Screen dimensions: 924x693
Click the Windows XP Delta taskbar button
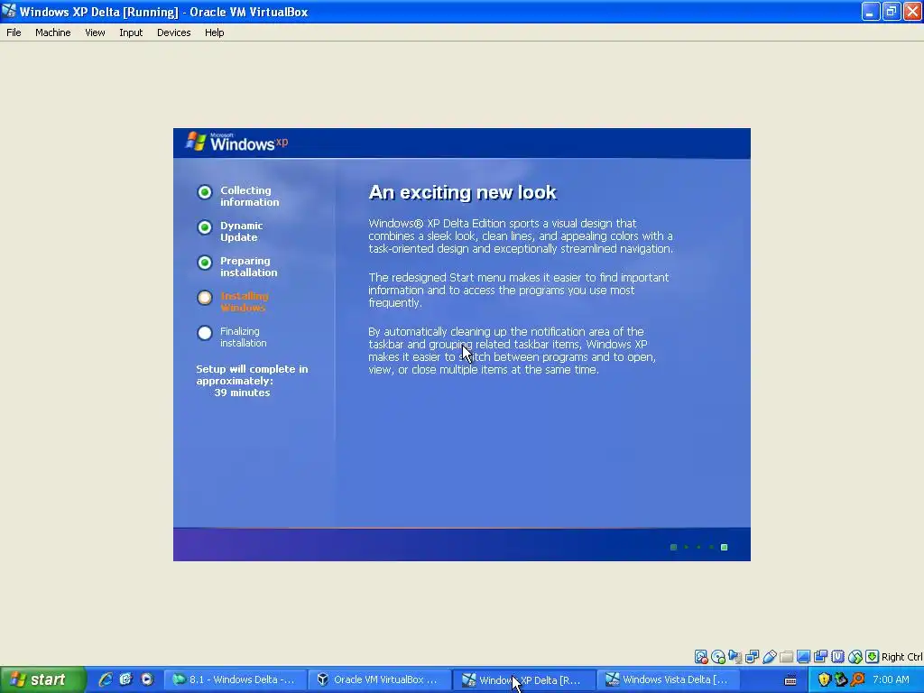(524, 680)
